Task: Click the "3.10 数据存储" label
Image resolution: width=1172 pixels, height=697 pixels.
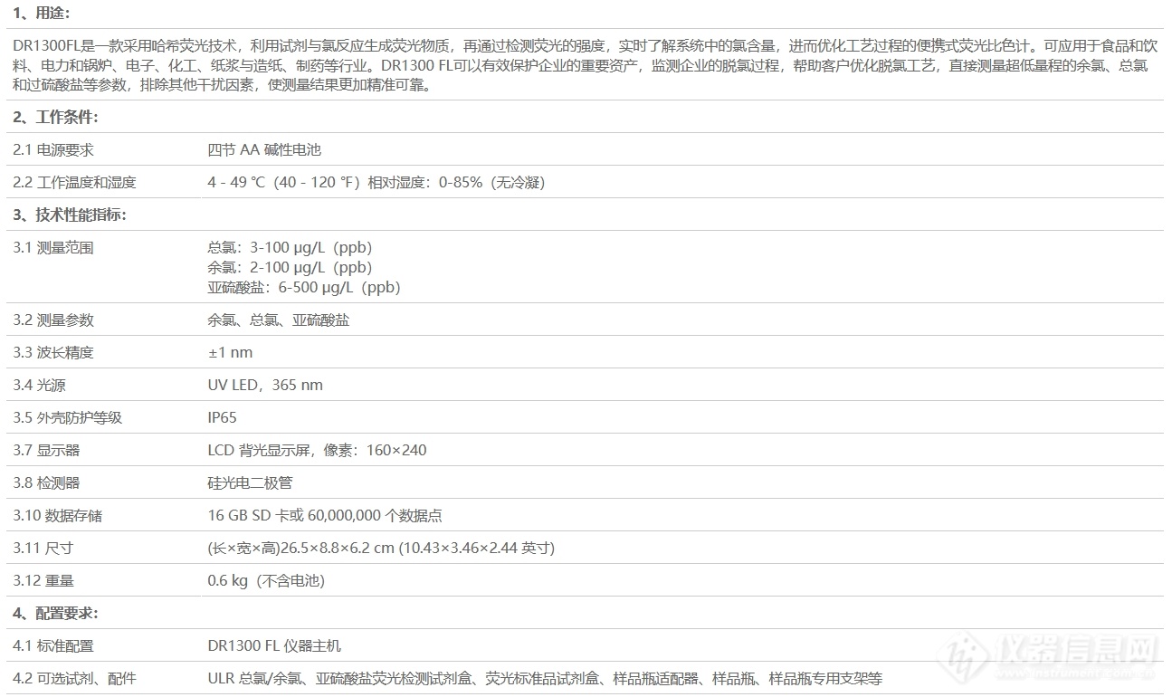Action: click(x=57, y=515)
